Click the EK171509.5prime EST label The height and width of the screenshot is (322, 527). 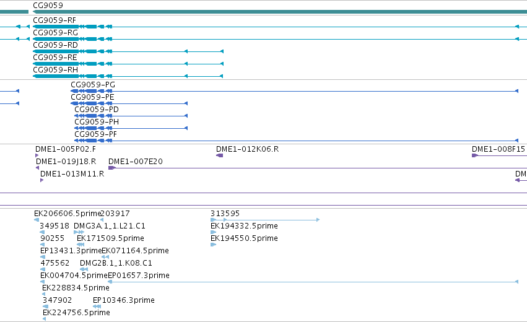click(111, 238)
